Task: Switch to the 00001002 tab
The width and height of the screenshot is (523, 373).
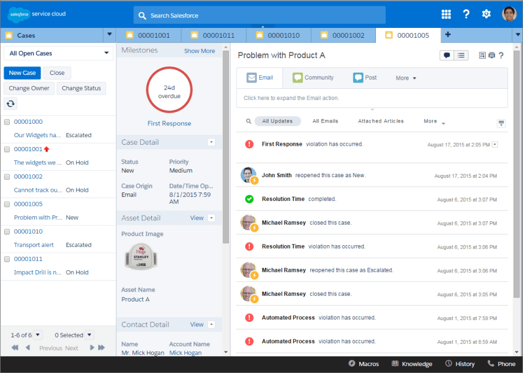Action: pyautogui.click(x=343, y=35)
